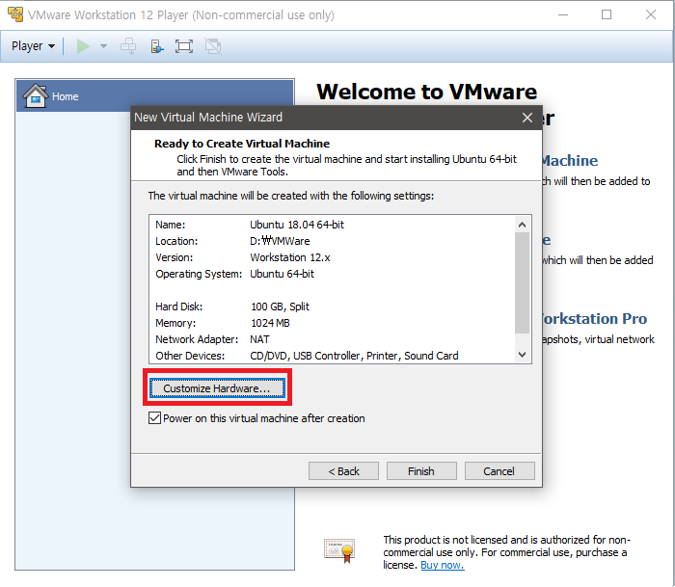This screenshot has width=675, height=587.
Task: Click the Workstation Pro upgrade heading
Action: pyautogui.click(x=594, y=318)
